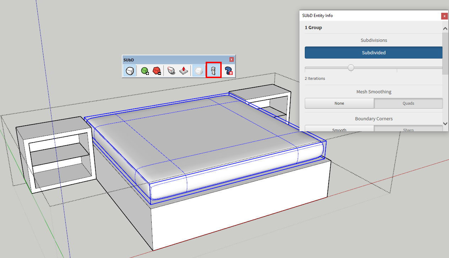This screenshot has width=449, height=258.
Task: Select the green Crease Add tool
Action: tap(145, 71)
